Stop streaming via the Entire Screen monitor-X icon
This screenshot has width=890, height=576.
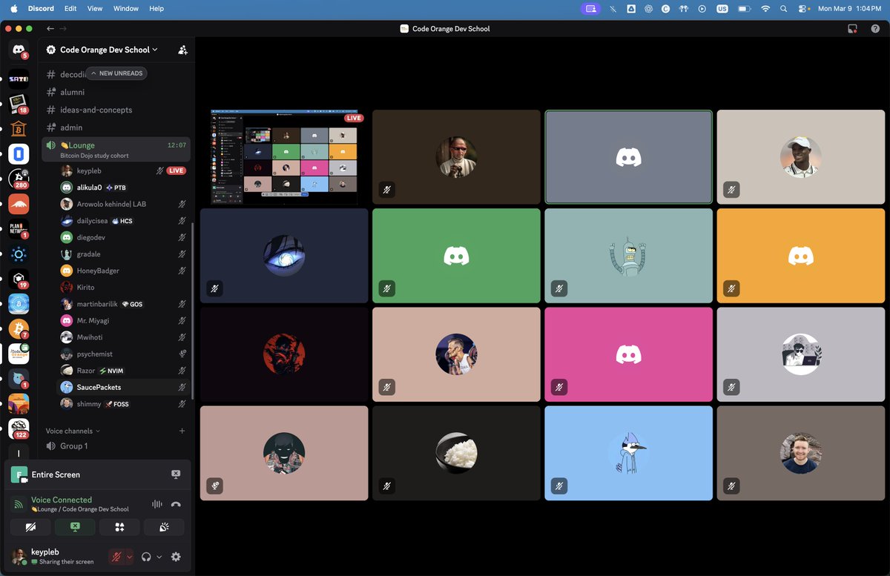[176, 474]
